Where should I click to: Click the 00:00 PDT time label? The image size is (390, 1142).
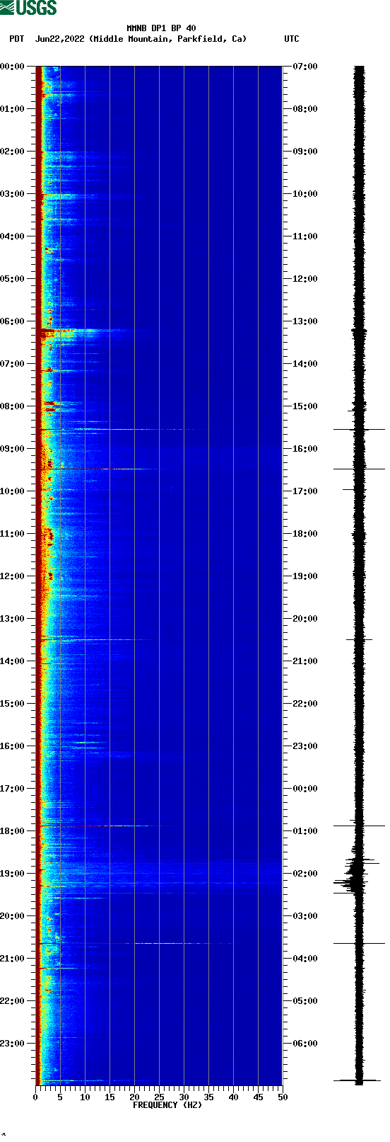(x=13, y=67)
